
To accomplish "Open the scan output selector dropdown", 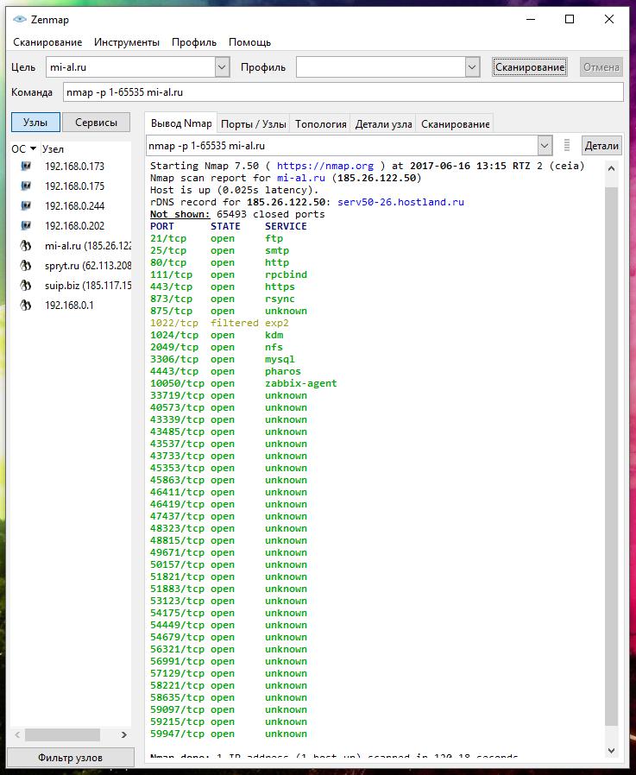I will coord(545,146).
